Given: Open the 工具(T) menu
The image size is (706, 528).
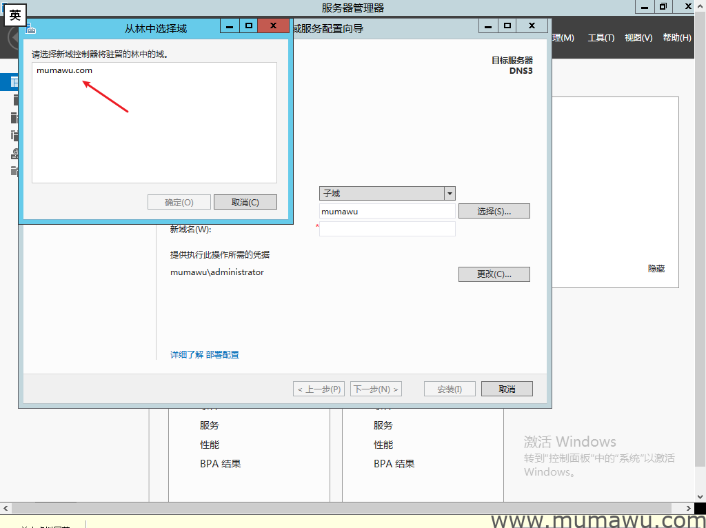Looking at the screenshot, I should pos(601,38).
